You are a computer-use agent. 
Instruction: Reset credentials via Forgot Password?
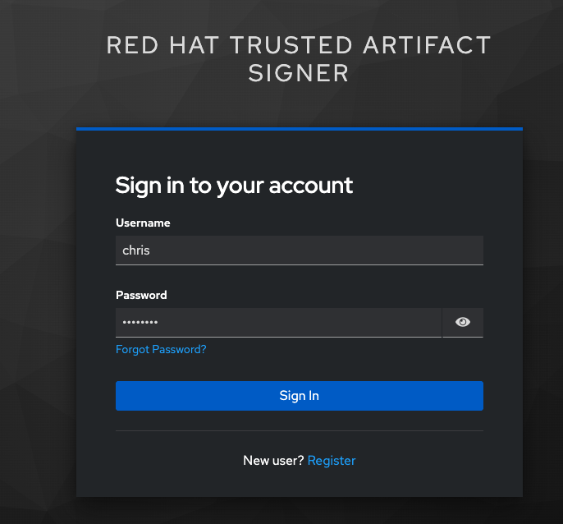161,350
